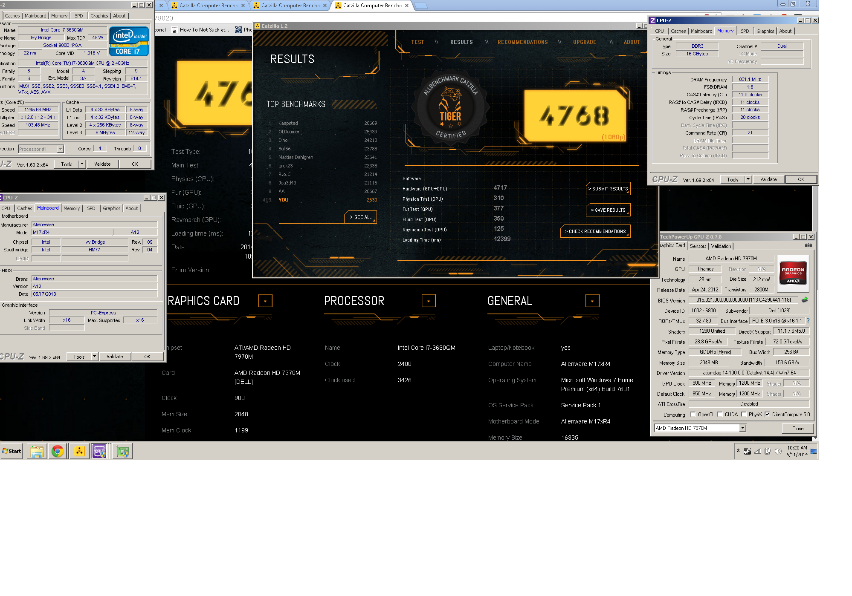Click the Close button in GPU-Z
The image size is (852, 596).
797,428
